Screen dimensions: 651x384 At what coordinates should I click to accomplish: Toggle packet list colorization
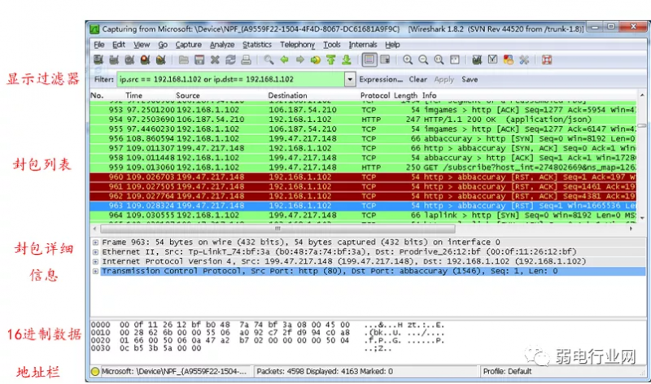click(369, 60)
